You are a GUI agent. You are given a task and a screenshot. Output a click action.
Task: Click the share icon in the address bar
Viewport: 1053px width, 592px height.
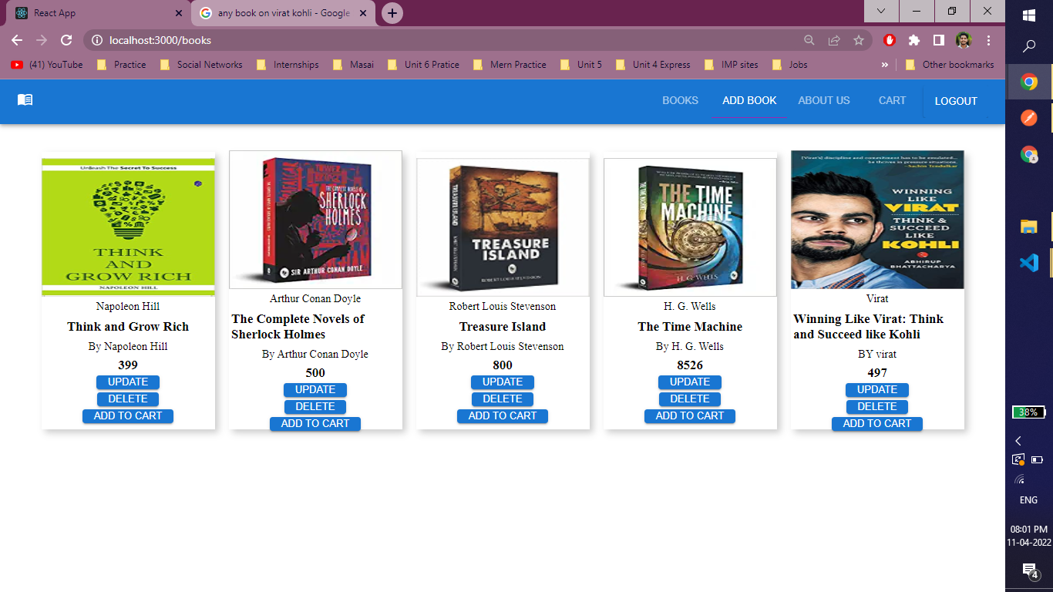coord(835,39)
